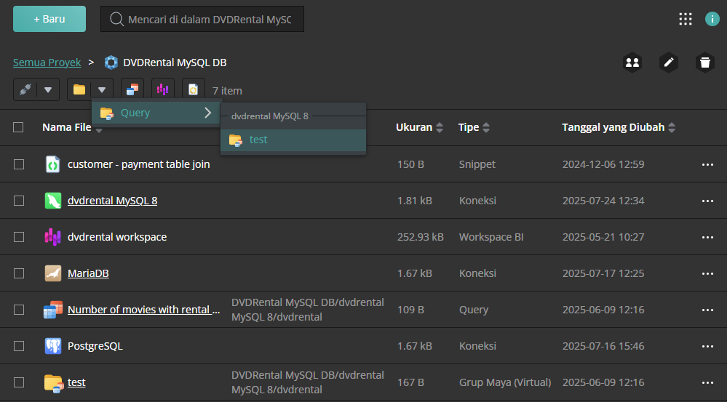Click the new snippet toolbar icon
Image resolution: width=727 pixels, height=402 pixels.
194,89
